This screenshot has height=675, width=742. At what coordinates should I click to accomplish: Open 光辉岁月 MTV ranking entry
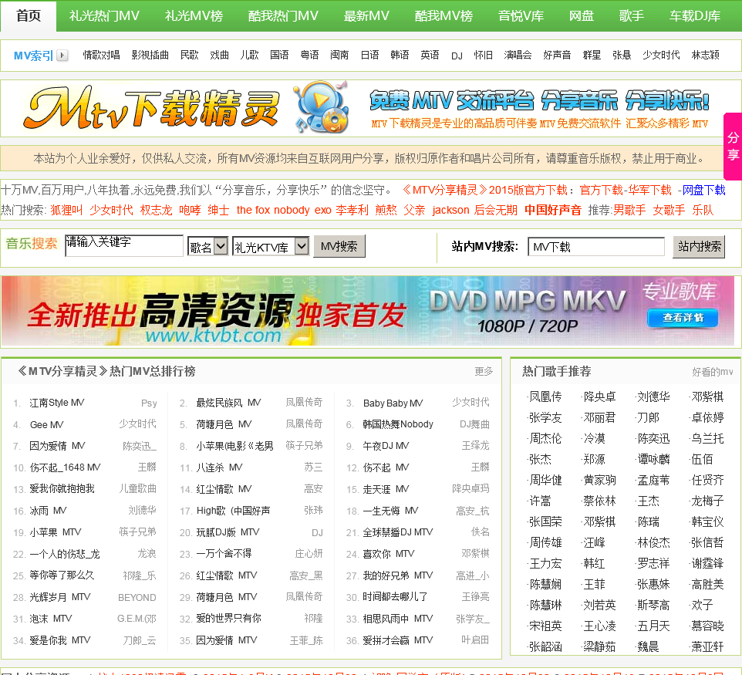click(x=59, y=597)
